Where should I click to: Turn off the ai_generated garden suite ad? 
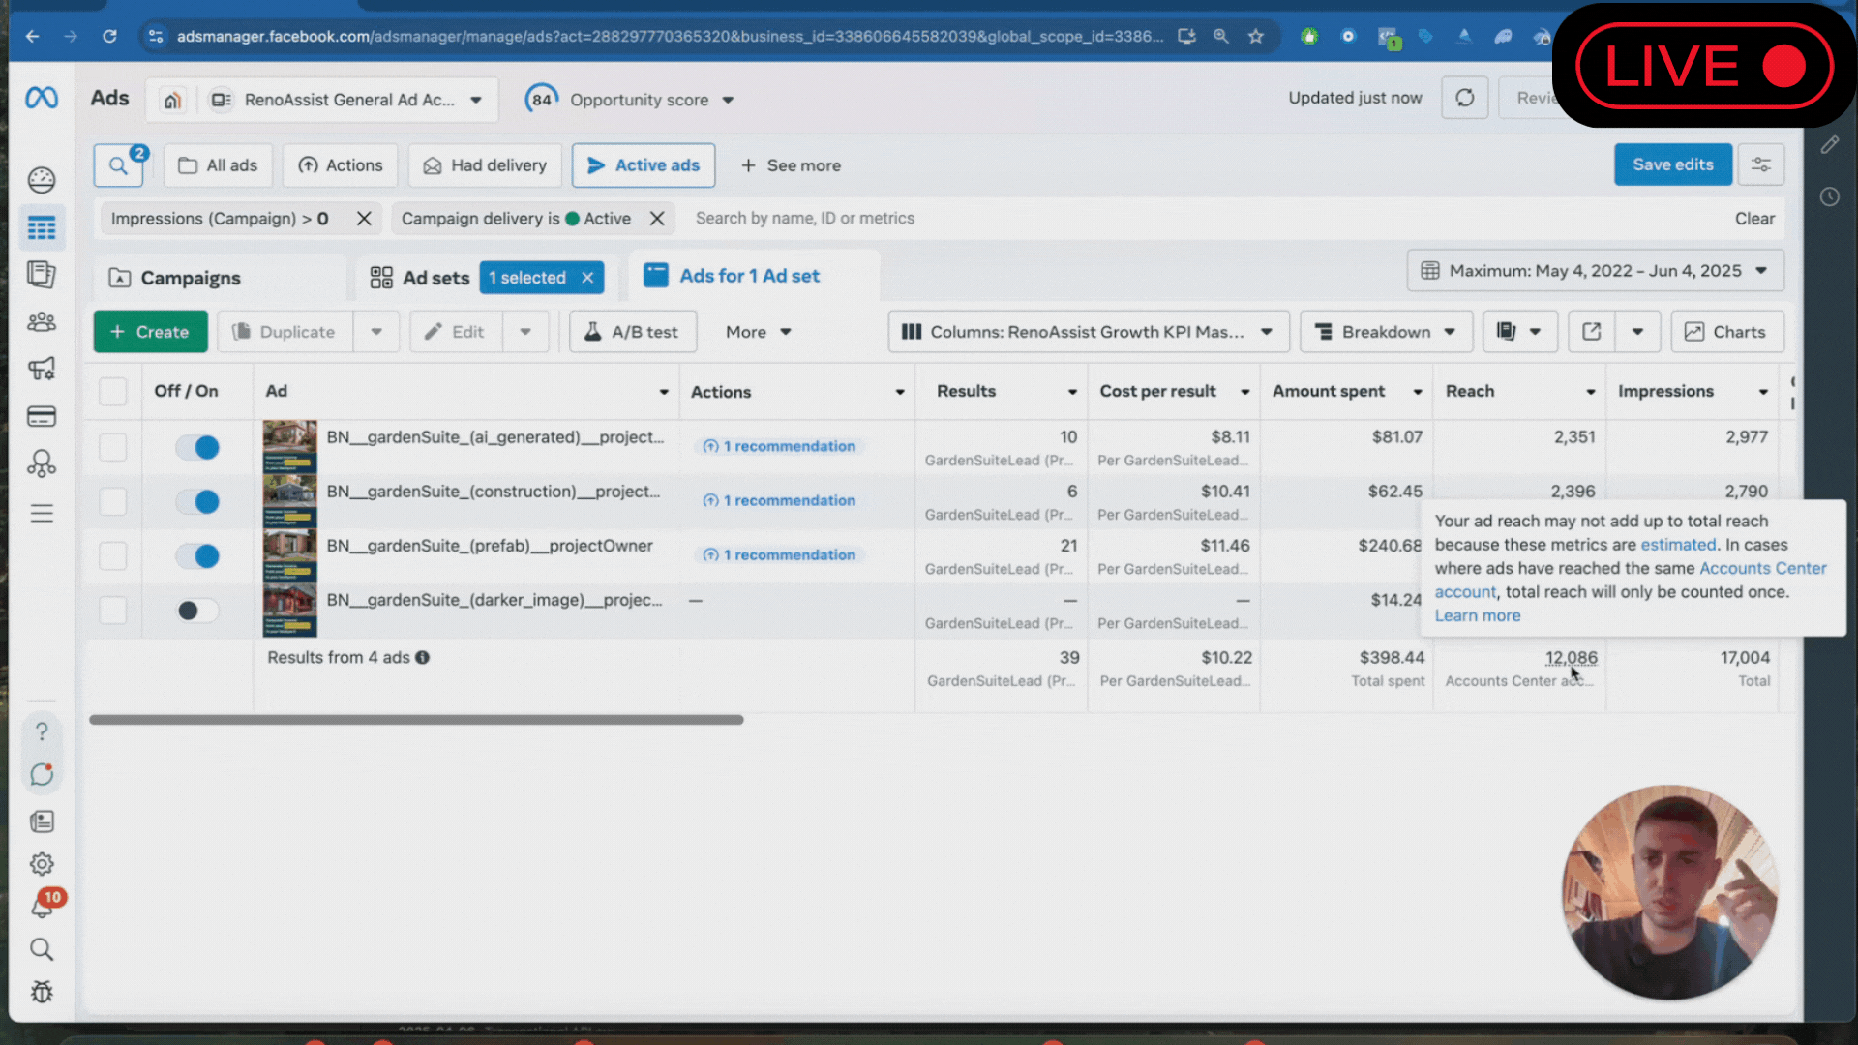(197, 447)
